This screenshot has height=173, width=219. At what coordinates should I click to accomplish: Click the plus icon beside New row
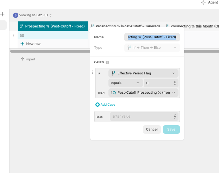[x=22, y=44]
